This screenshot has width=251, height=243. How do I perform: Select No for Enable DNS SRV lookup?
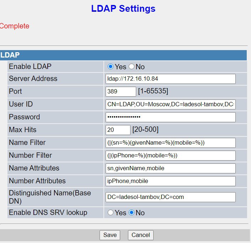(132, 212)
